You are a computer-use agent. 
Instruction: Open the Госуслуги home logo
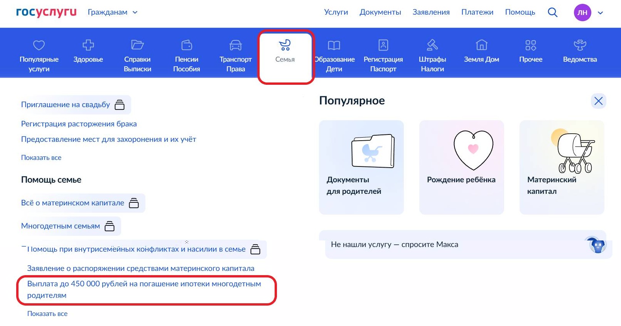[x=46, y=12]
